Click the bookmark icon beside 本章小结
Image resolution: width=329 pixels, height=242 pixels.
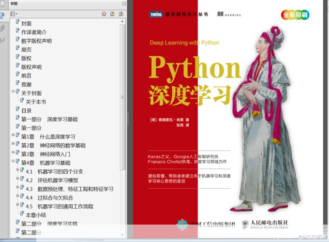[22, 213]
